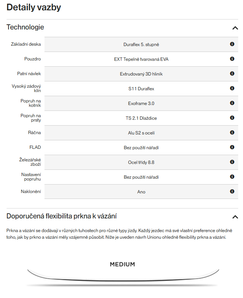Viewport: 243px width, 298px height.
Task: Open info icon next to Pouzdro row
Action: [x=232, y=59]
